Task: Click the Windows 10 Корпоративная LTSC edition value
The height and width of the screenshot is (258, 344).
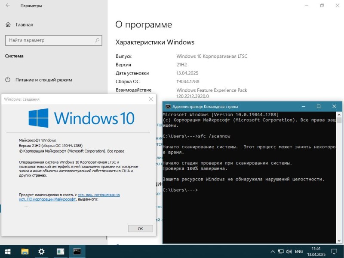Action: click(212, 56)
